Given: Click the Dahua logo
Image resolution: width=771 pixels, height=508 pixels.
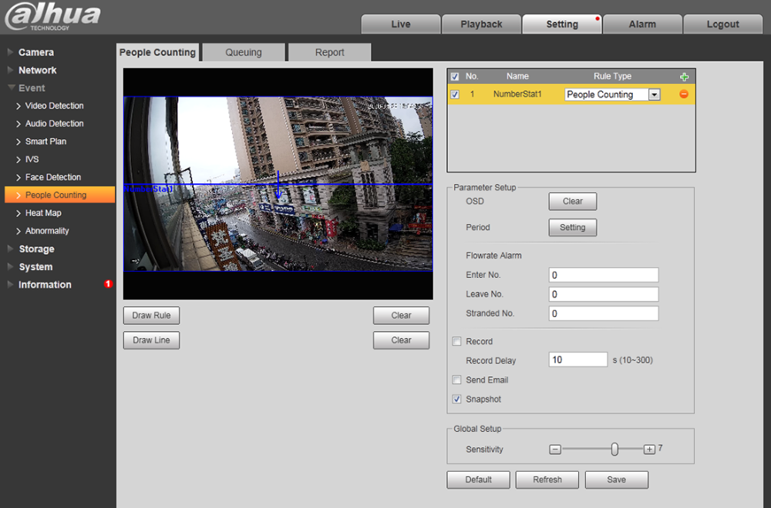Looking at the screenshot, I should (52, 17).
